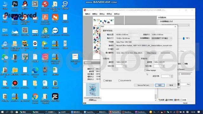
Task: Switch to the printer tab at bottom right
Action: coord(169,100)
